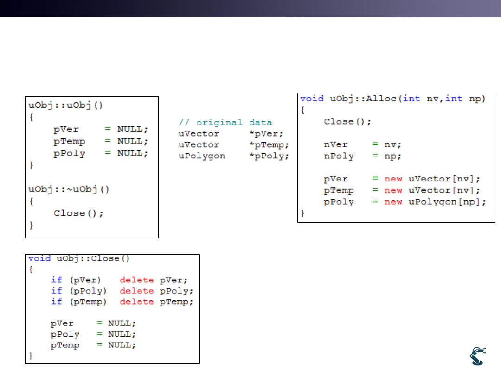Click the "// original data" comment
The height and width of the screenshot is (375, 501).
(x=225, y=123)
